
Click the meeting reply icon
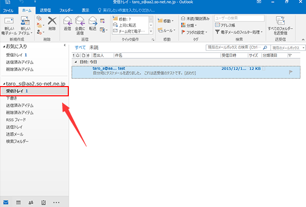(x=103, y=21)
